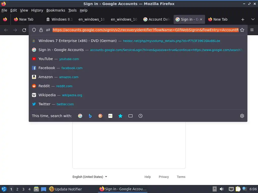Select Windows 7 Enterprise heidoc.net suggestion
Screen dimensions: 258x193
[x=138, y=41]
